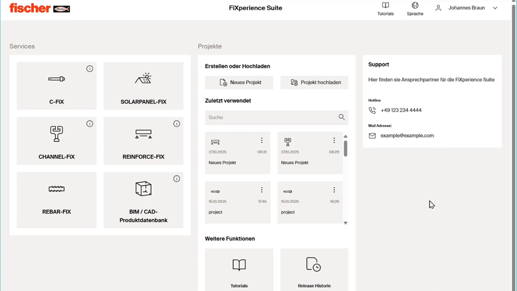Open Tutorials in the top bar
This screenshot has height=291, width=517.
pos(385,9)
